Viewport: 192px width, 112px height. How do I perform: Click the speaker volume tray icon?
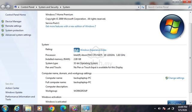coord(159,108)
